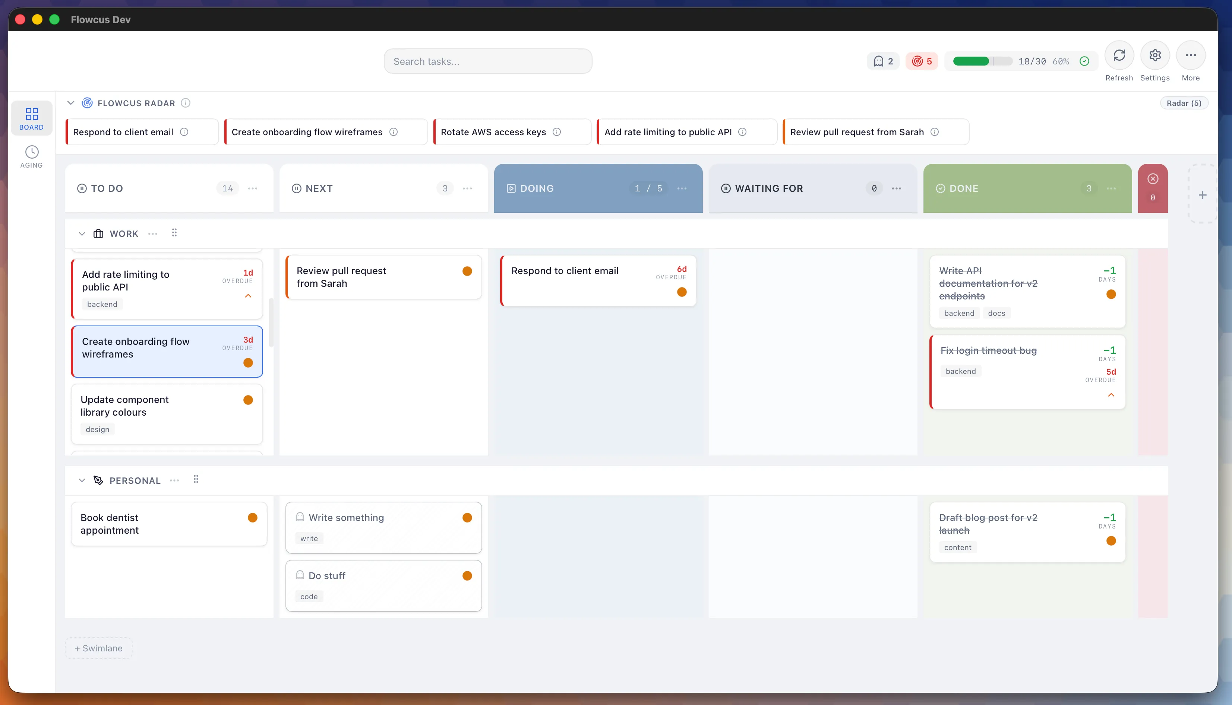Click the plus icon to add a new column

1203,194
